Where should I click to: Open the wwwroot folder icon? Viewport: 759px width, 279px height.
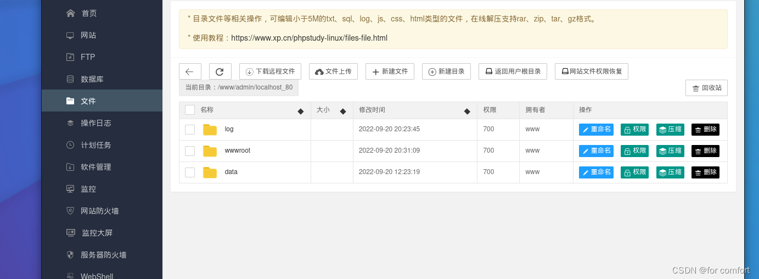point(210,151)
